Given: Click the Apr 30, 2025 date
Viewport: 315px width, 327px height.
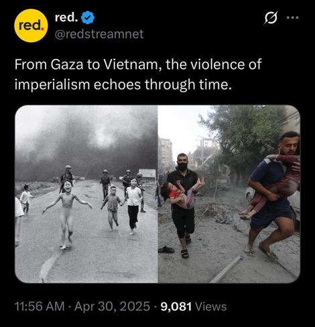Looking at the screenshot, I should coord(112,306).
